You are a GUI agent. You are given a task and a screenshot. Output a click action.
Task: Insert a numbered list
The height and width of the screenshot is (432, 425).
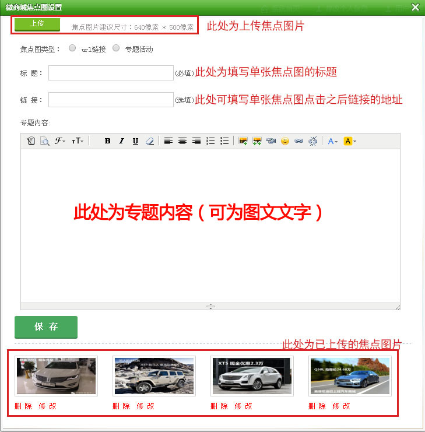pos(210,141)
